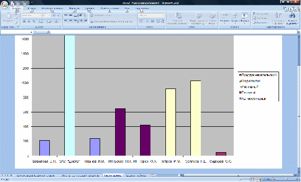Image resolution: width=301 pixels, height=182 pixels.
Task: Switch to the Formulas ribbon tab
Action: [x=74, y=8]
